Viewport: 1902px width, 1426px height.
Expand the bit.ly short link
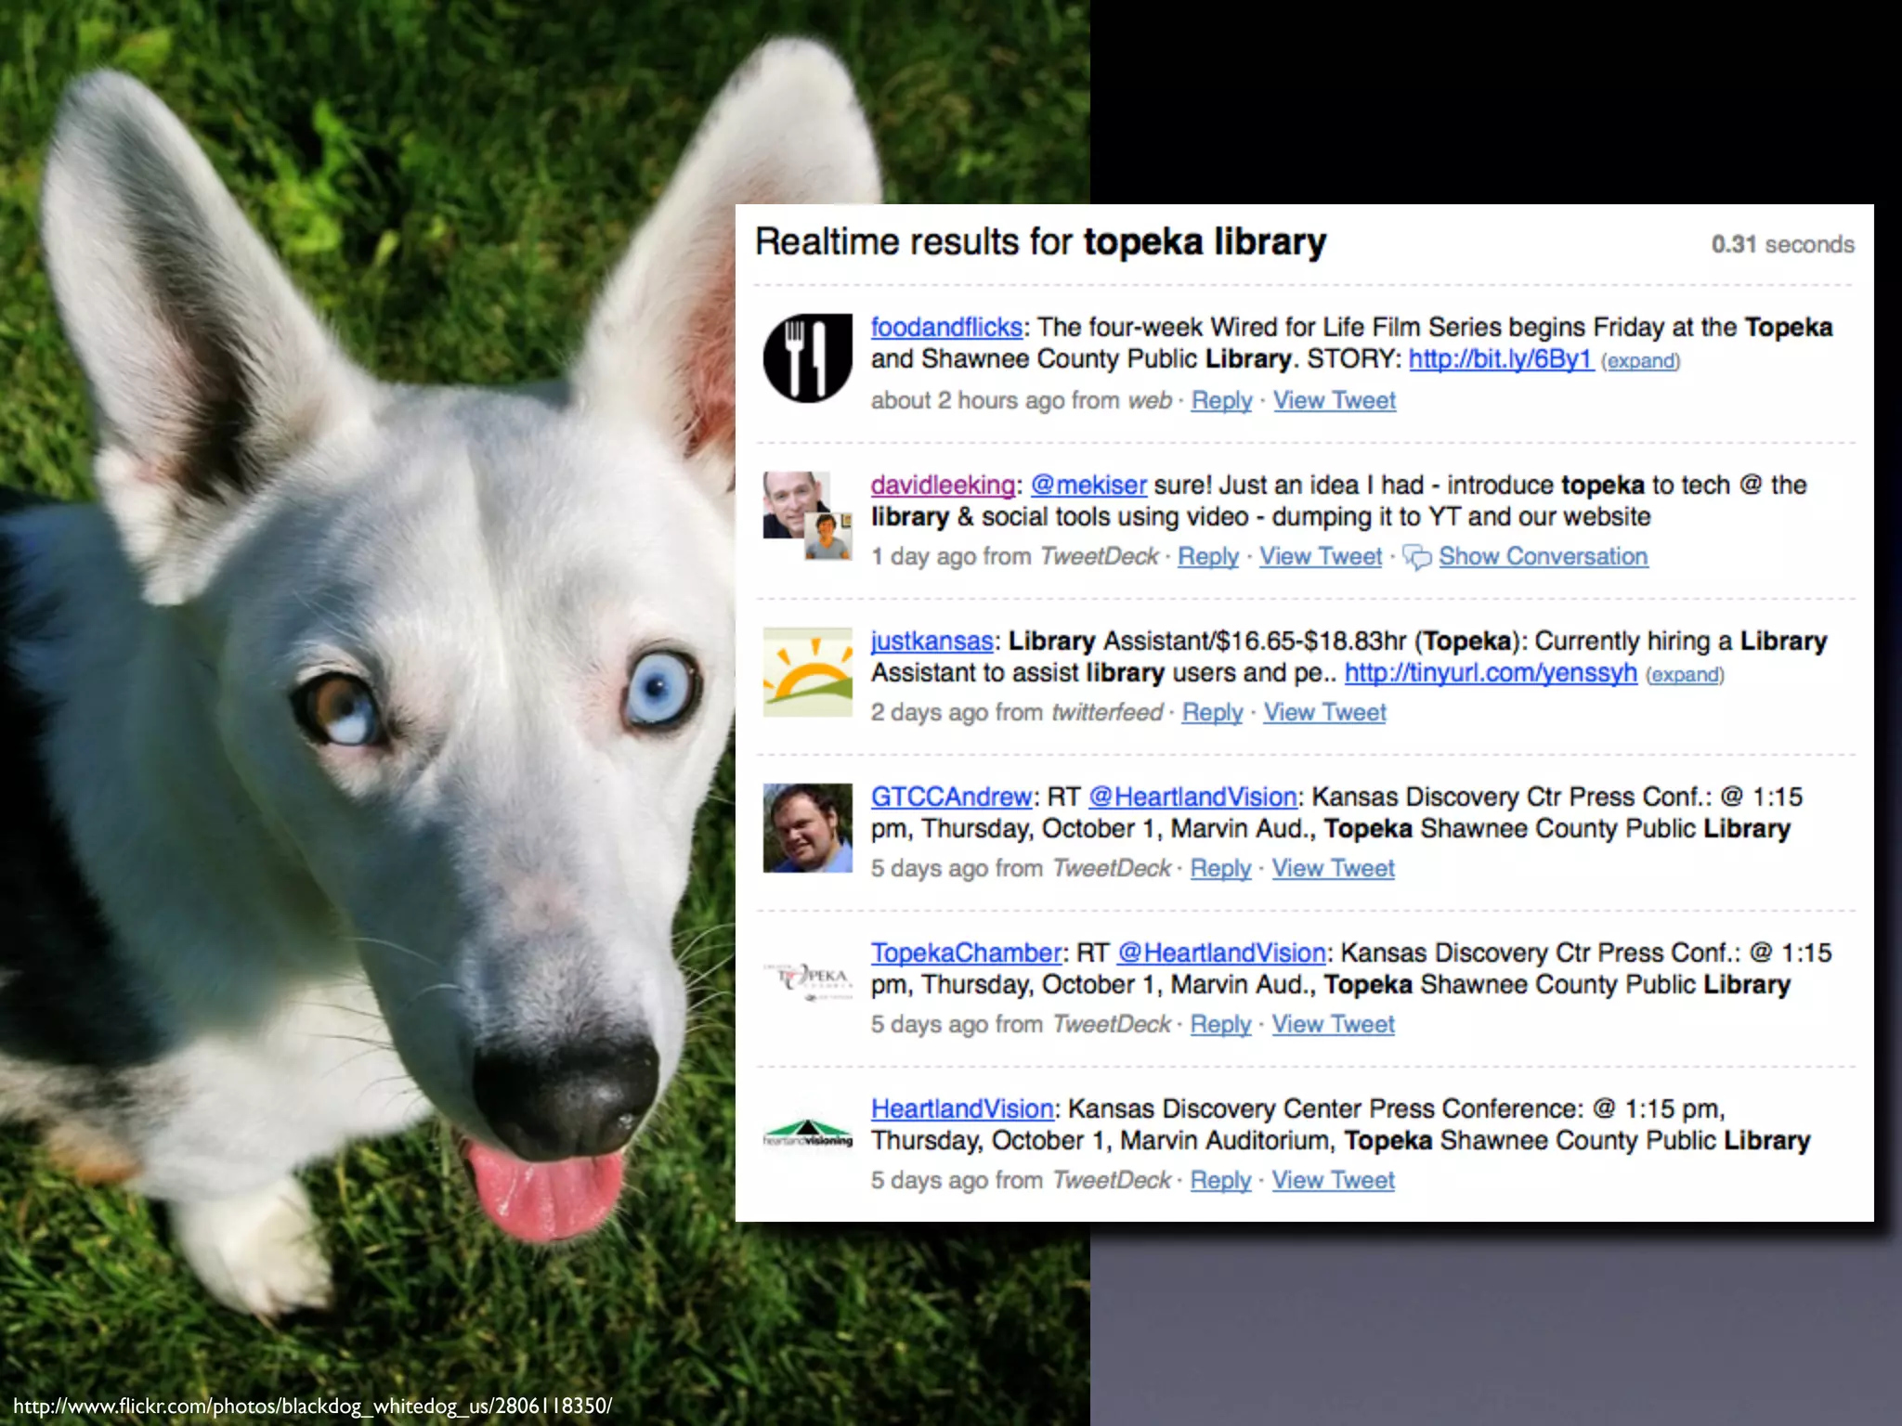click(x=1640, y=361)
